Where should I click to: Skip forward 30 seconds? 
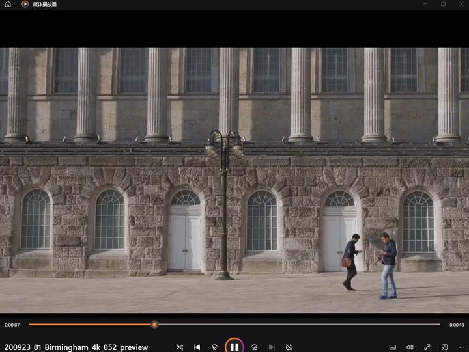pyautogui.click(x=255, y=347)
